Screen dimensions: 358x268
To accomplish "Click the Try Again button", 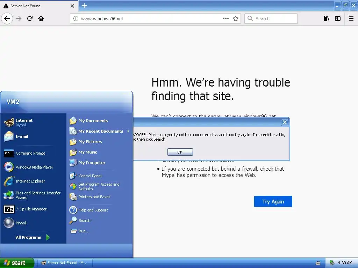I will (x=273, y=201).
